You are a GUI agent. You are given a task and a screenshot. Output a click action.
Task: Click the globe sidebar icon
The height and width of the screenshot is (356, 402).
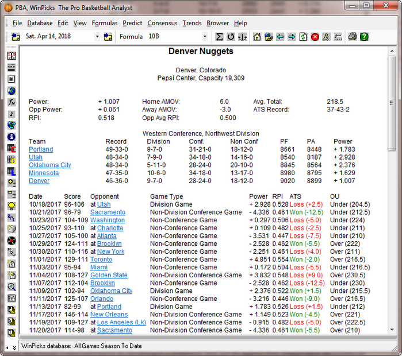tap(12, 91)
